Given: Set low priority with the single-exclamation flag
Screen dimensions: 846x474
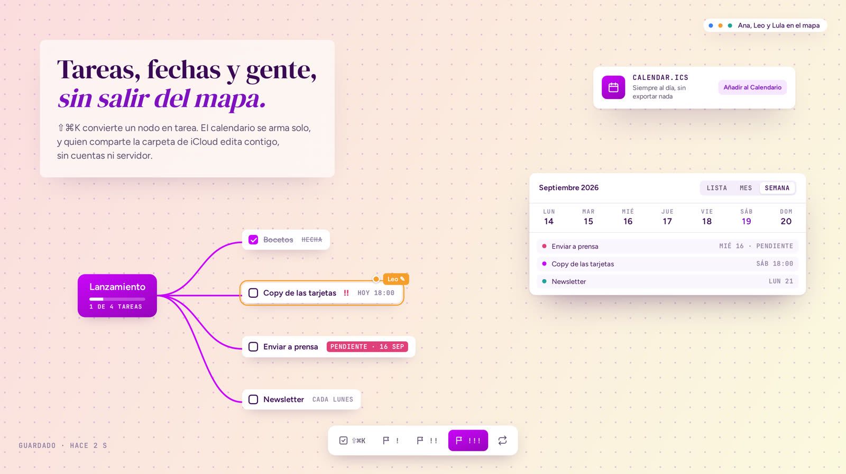Looking at the screenshot, I should pos(390,440).
